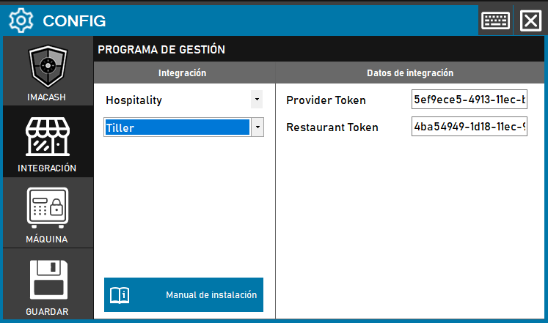
Task: Click the Hospitality selection text
Action: [x=134, y=100]
